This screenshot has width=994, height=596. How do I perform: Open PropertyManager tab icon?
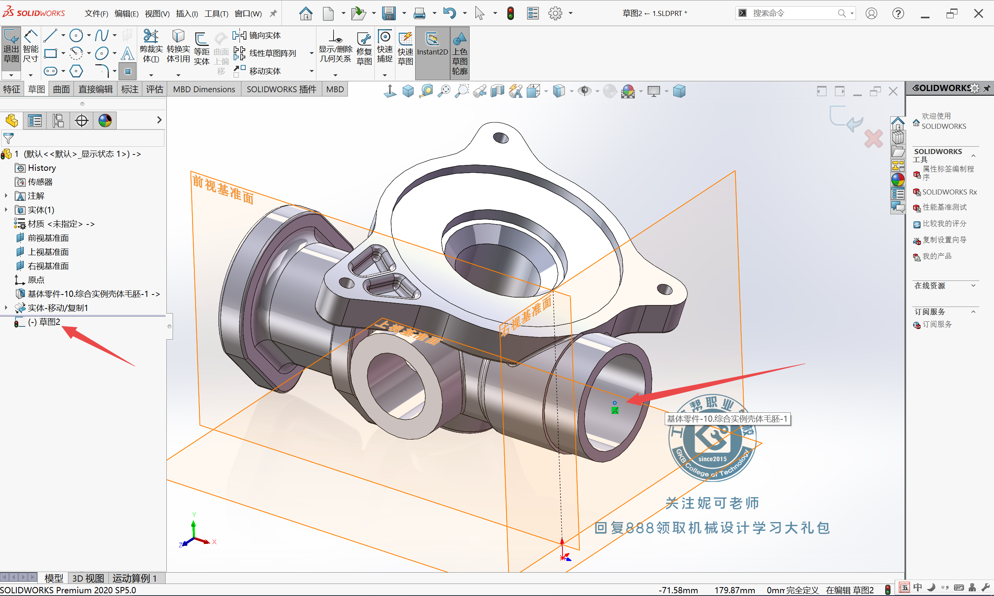[x=35, y=120]
